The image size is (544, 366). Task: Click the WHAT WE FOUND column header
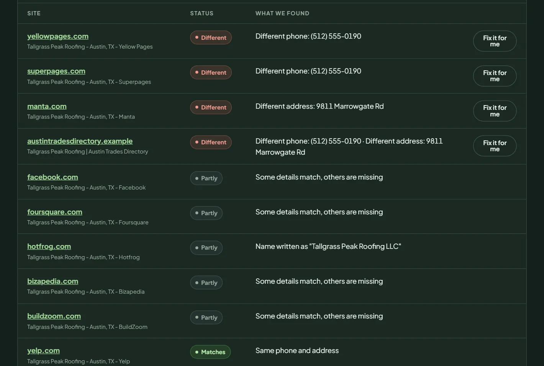pos(282,13)
